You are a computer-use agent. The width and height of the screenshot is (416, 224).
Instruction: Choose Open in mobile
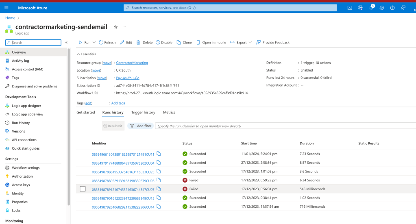pyautogui.click(x=211, y=42)
